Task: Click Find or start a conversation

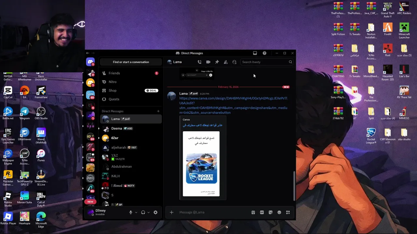Action: (131, 62)
